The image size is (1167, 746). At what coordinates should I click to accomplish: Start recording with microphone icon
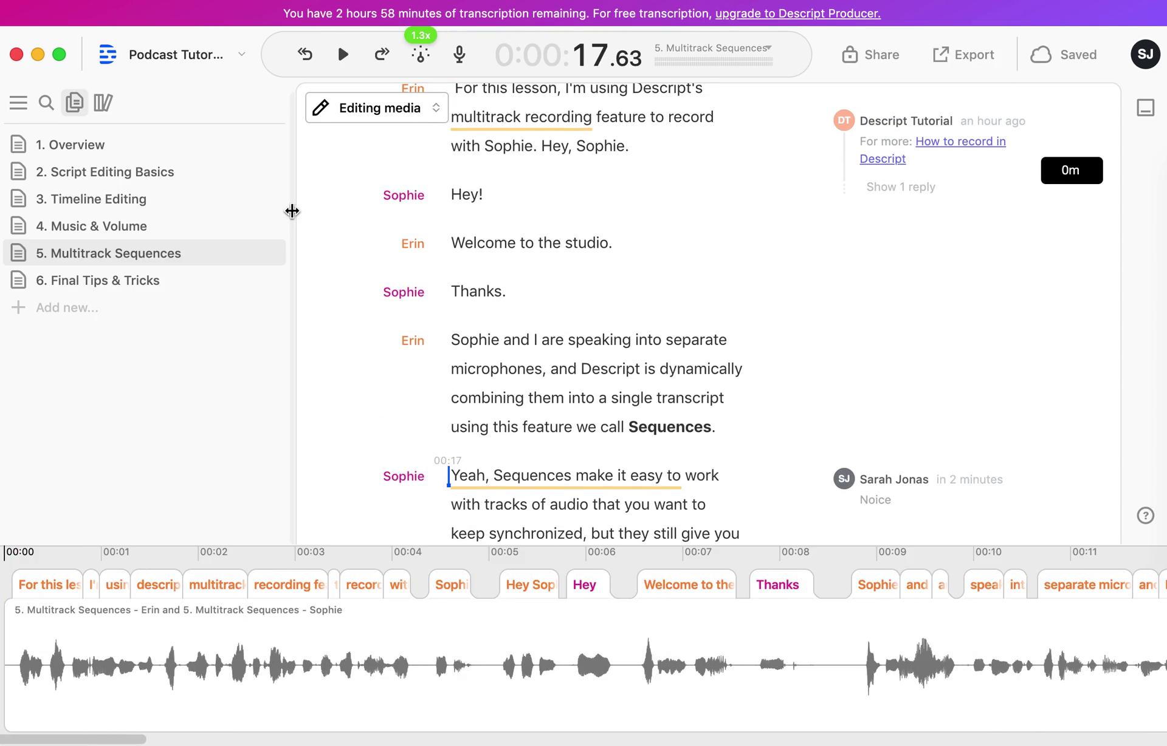click(460, 55)
